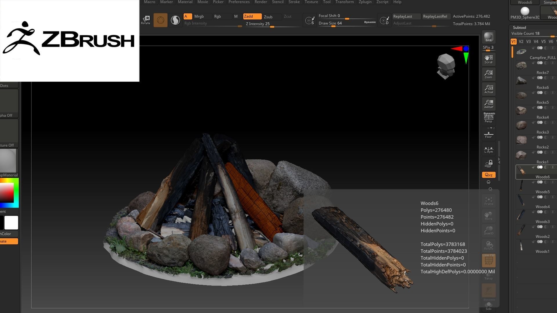Open the Zplugin menu
This screenshot has width=557, height=313.
365,2
